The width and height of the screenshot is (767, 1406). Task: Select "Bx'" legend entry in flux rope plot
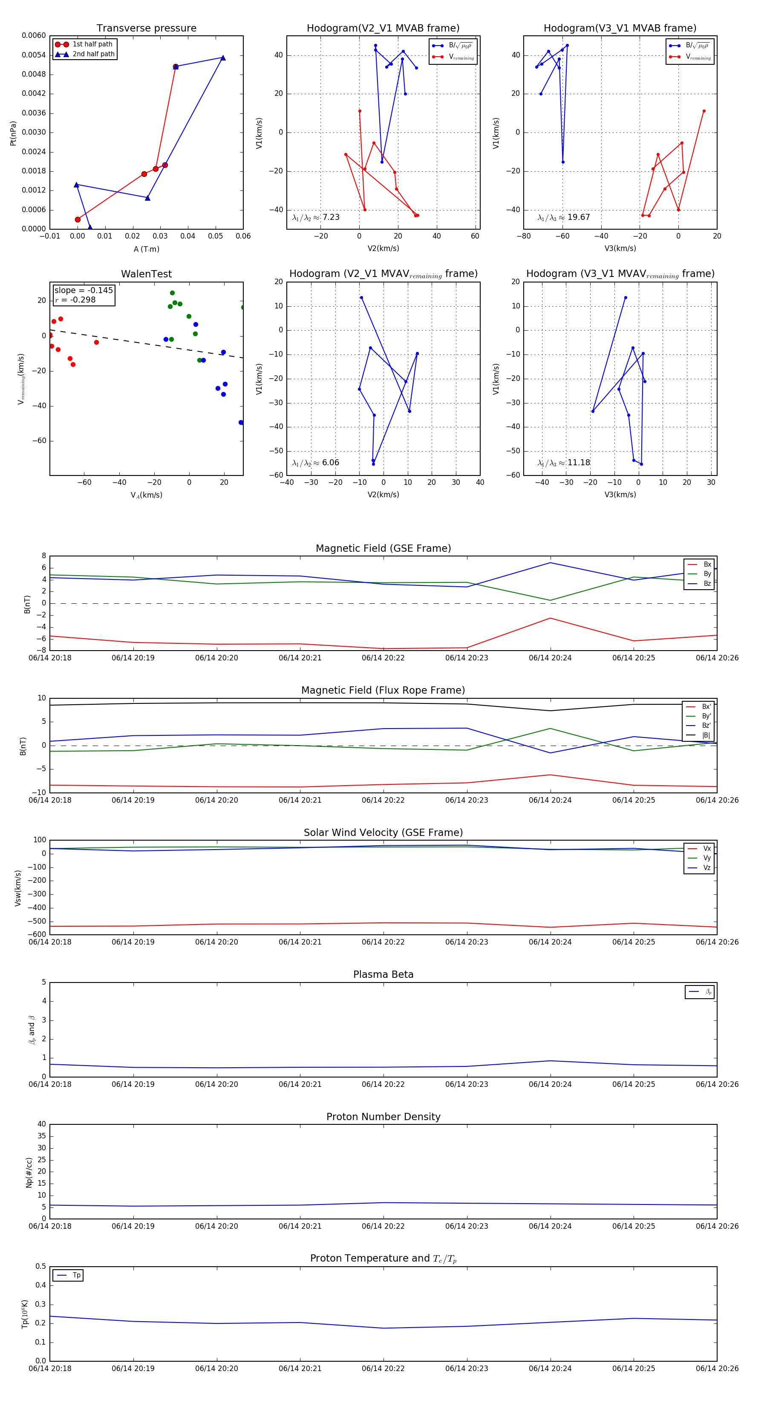click(698, 706)
